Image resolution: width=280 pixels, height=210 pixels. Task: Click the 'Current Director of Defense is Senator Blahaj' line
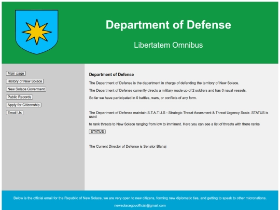pos(128,146)
